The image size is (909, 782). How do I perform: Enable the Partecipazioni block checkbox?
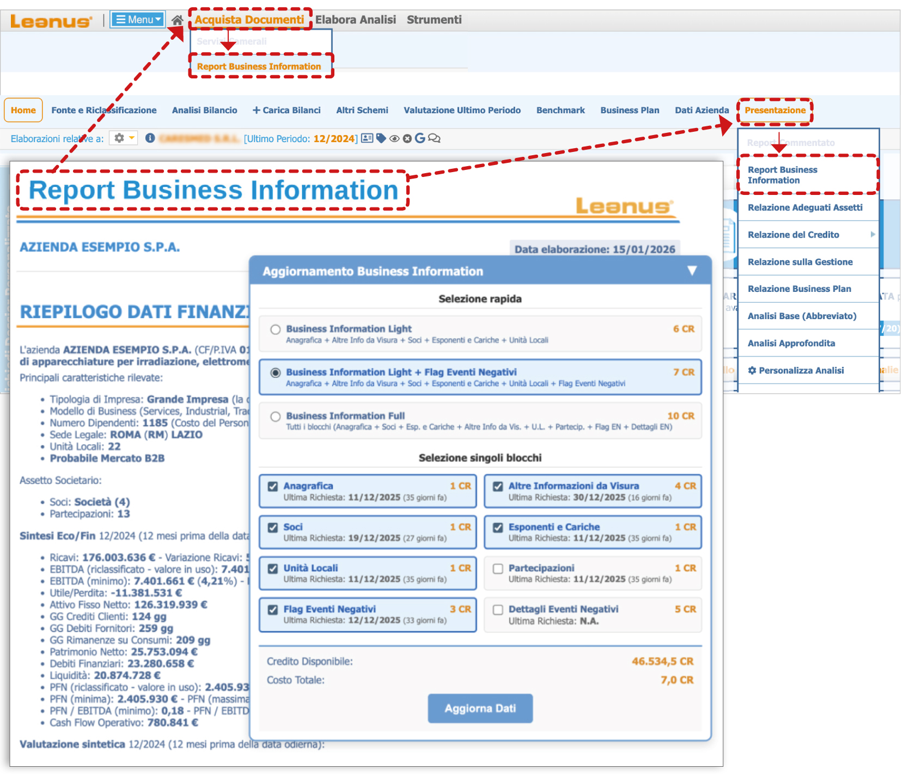pyautogui.click(x=498, y=569)
